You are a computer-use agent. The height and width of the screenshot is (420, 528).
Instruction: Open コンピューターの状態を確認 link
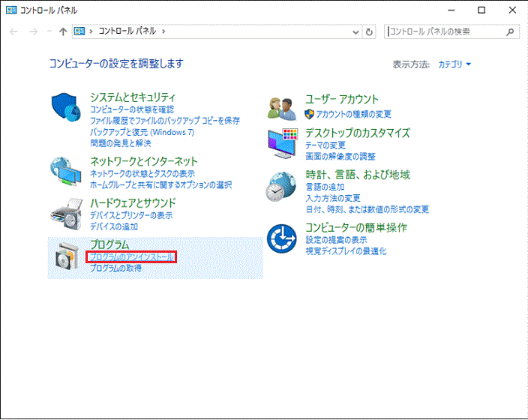pyautogui.click(x=132, y=109)
